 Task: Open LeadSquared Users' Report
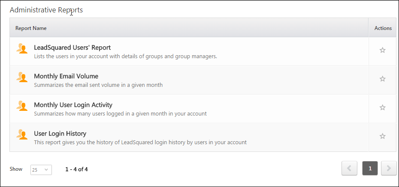point(72,47)
